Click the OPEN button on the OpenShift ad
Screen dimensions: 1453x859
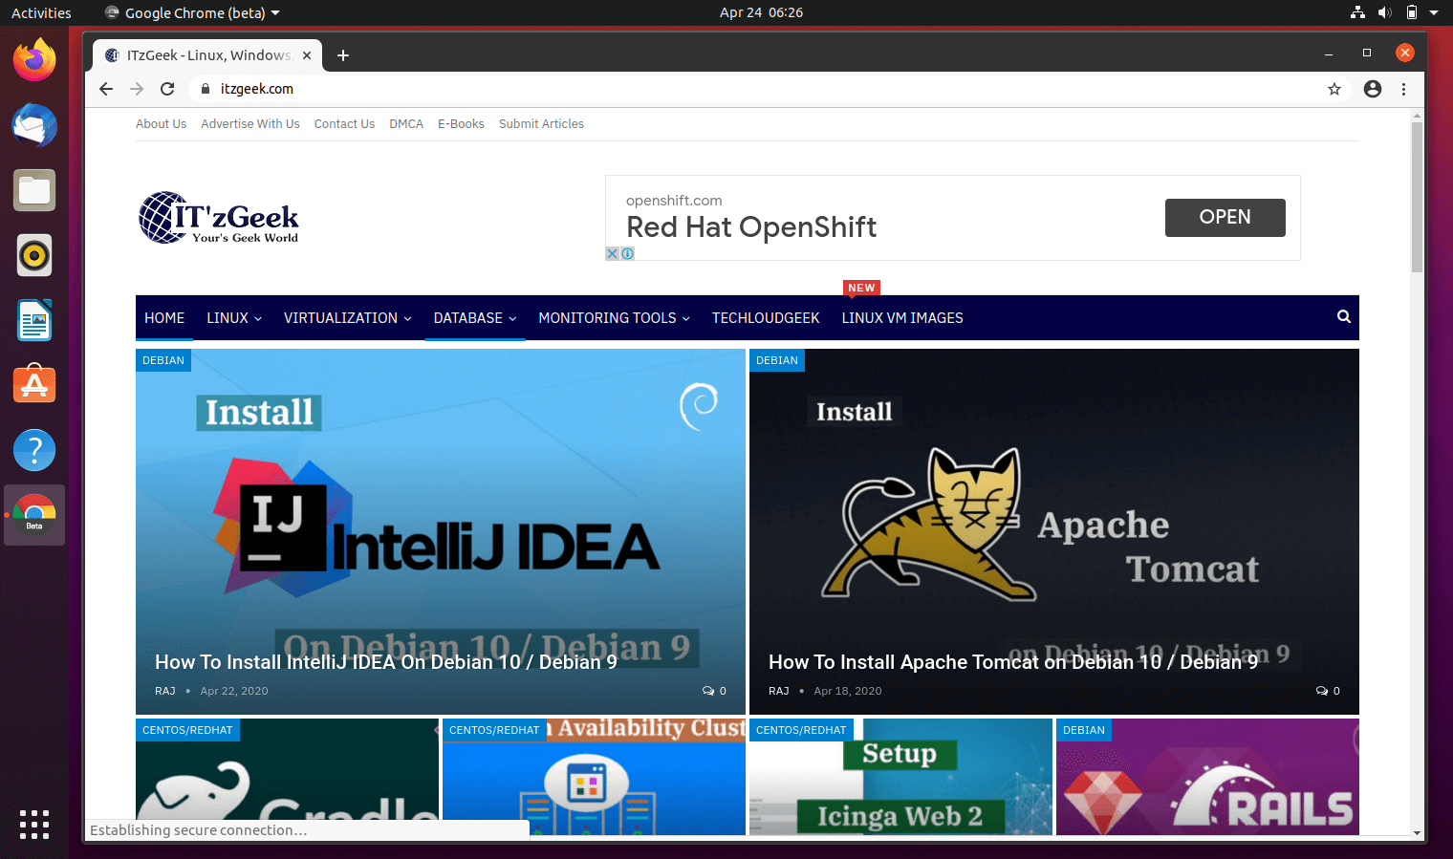coord(1225,217)
